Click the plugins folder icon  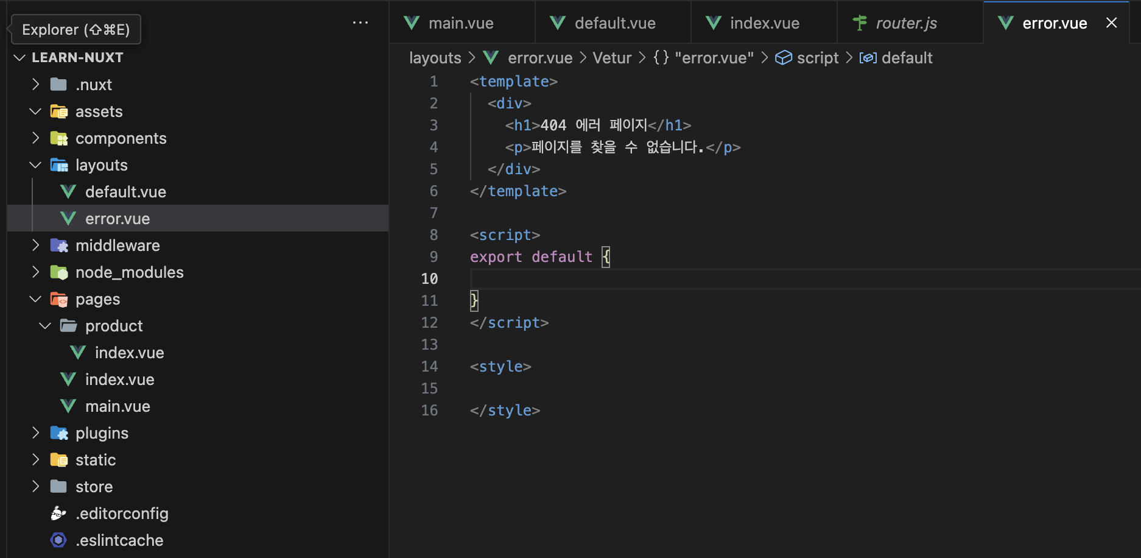tap(59, 433)
